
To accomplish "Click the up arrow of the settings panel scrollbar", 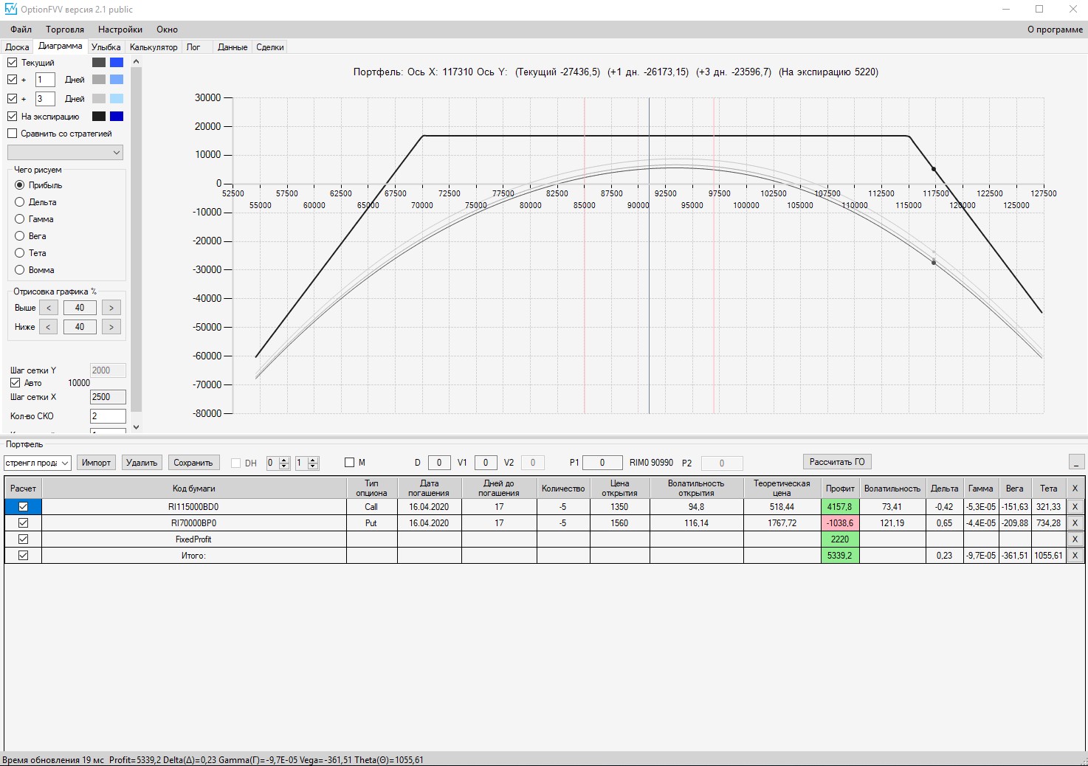I will [136, 62].
